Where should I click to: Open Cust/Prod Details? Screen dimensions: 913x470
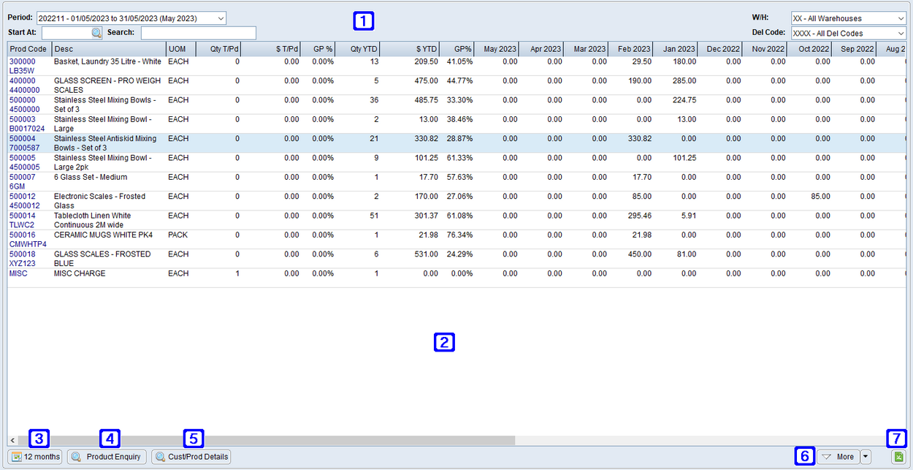[191, 456]
